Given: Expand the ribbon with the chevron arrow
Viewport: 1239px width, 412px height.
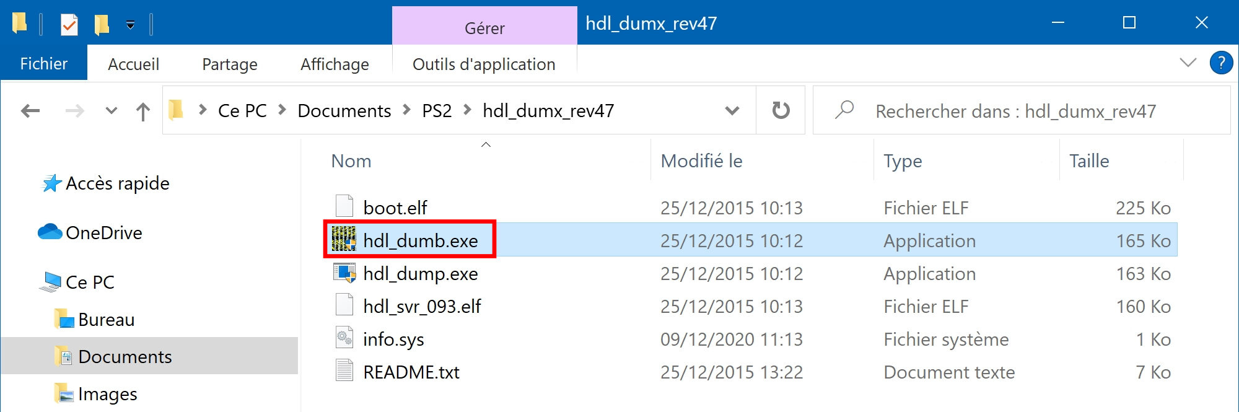Looking at the screenshot, I should pyautogui.click(x=1188, y=63).
